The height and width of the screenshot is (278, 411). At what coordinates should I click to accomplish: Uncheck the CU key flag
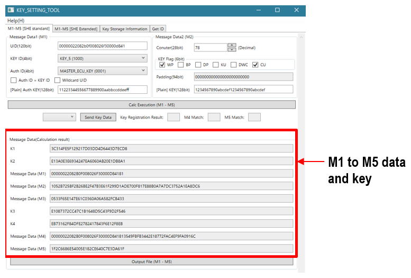[255, 65]
